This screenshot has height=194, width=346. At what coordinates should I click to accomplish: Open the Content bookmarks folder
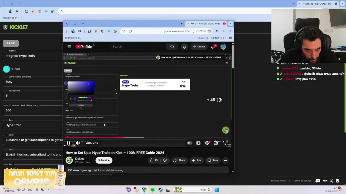[x=217, y=38]
